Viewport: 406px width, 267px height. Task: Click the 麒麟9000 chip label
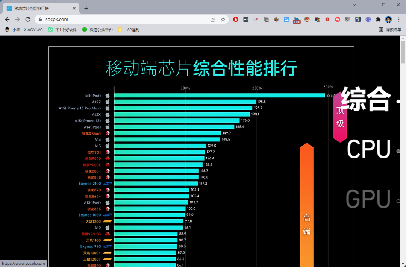(93, 158)
